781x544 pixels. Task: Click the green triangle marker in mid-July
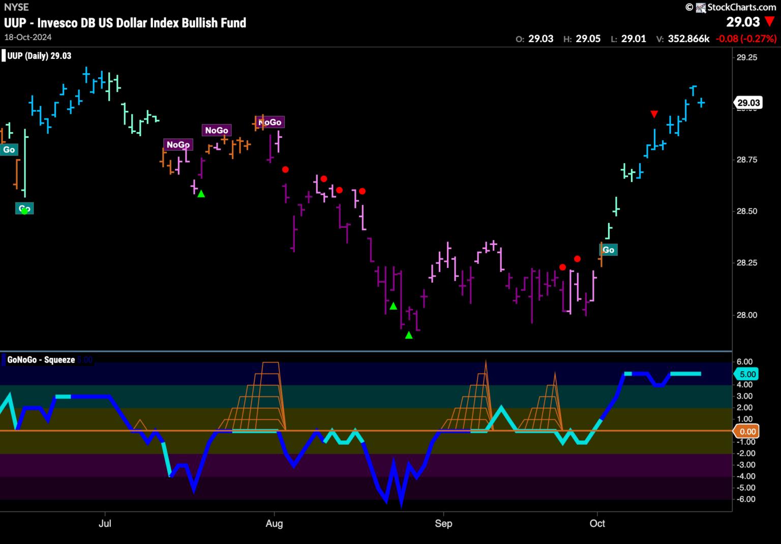tap(201, 194)
